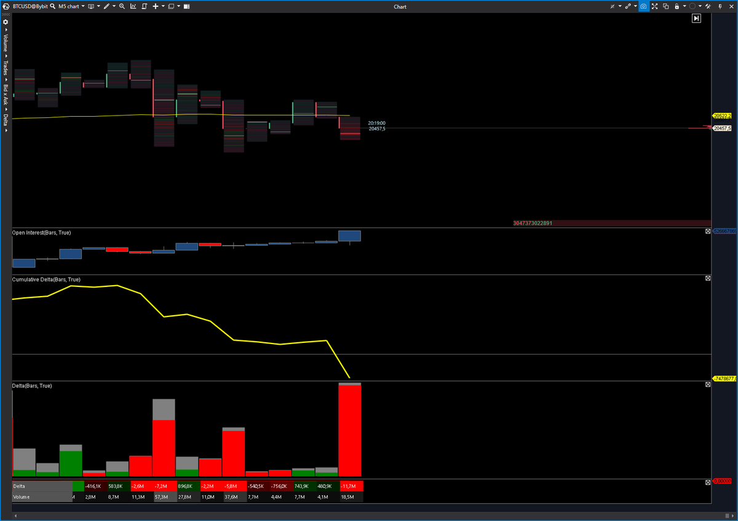738x521 pixels.
Task: Expand dropdown beside crossed lines icon
Action: 620,6
